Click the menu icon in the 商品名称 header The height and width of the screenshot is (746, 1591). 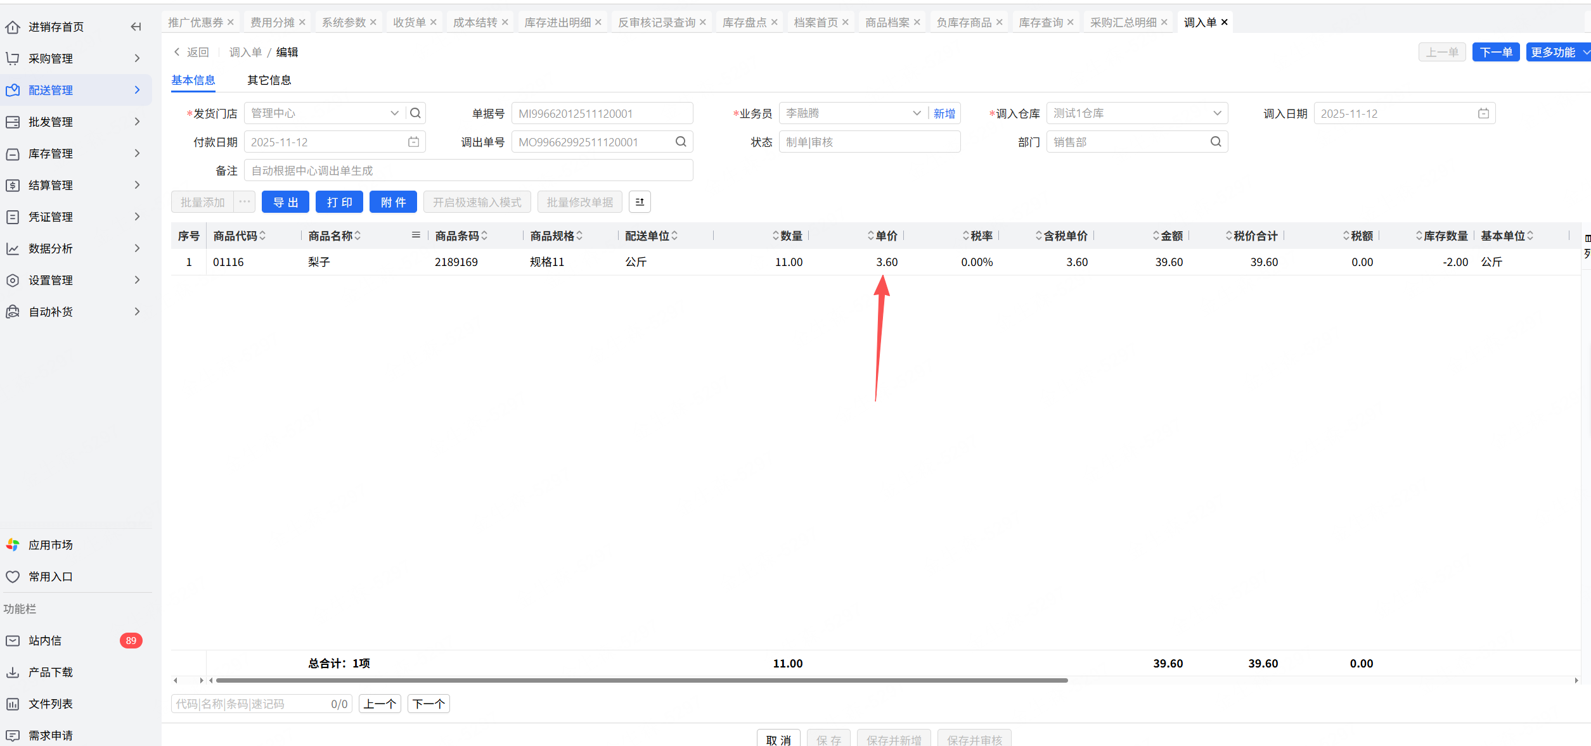click(x=416, y=236)
